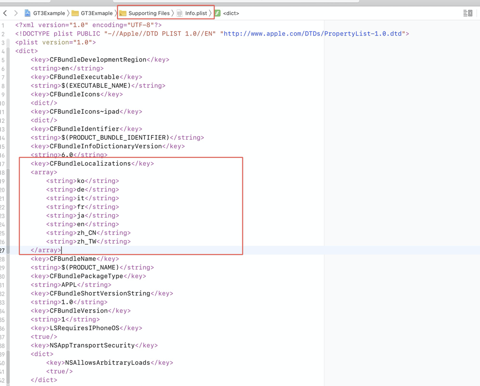Expand the Supporting Files breadcrumb menu

148,13
